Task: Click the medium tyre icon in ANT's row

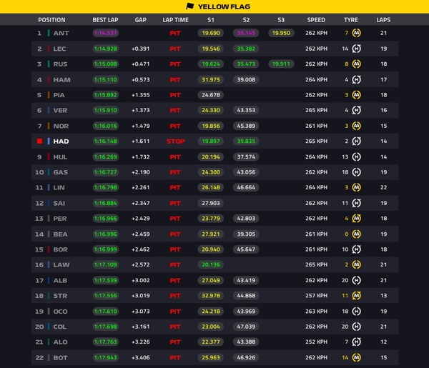Action: click(356, 33)
